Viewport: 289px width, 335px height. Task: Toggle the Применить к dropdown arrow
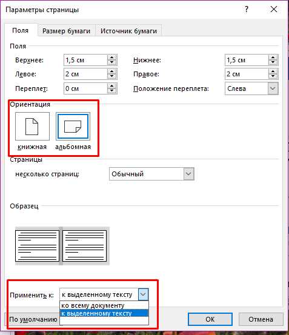click(x=143, y=294)
